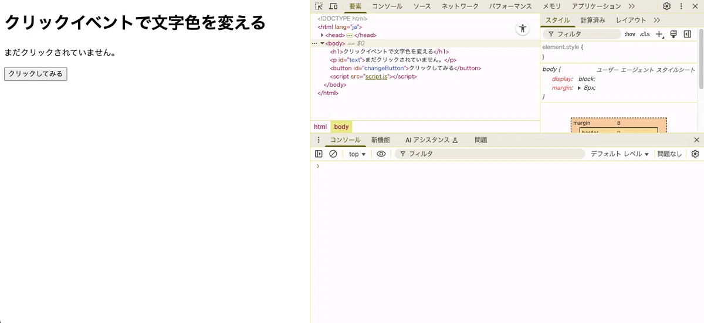Click the console prompt line
704x323 pixels.
[x=507, y=166]
